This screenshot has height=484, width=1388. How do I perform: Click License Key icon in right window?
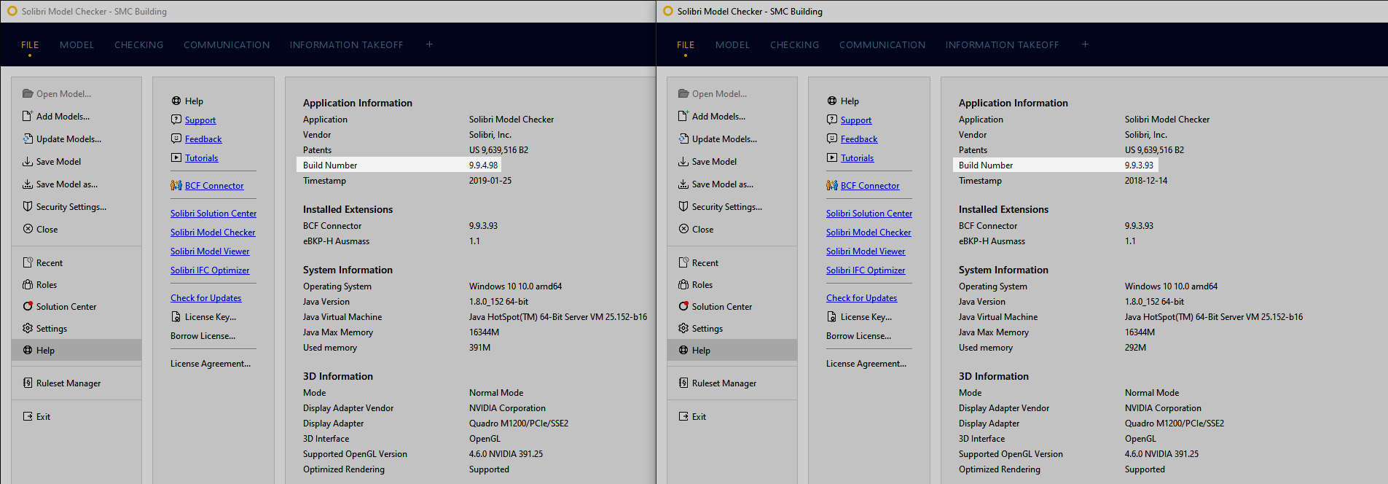[x=832, y=316]
